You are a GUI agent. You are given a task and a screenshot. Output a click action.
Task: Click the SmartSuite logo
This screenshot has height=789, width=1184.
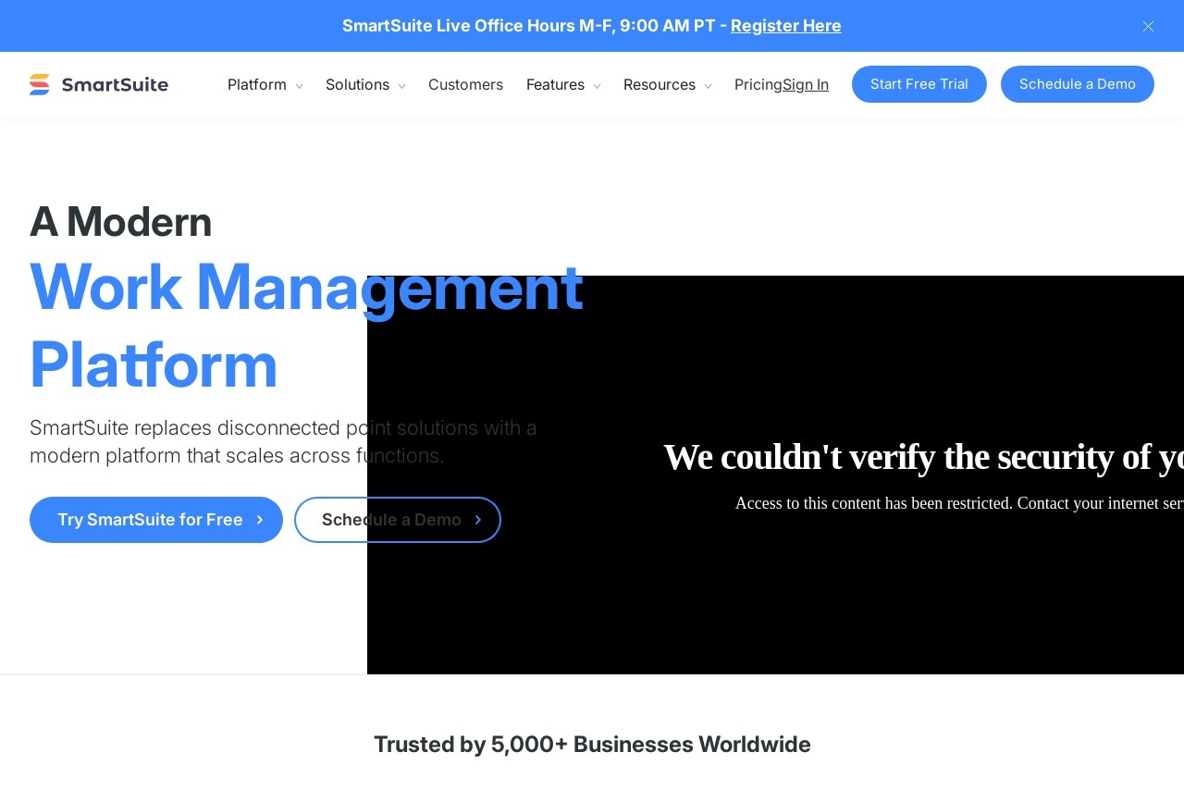click(99, 84)
